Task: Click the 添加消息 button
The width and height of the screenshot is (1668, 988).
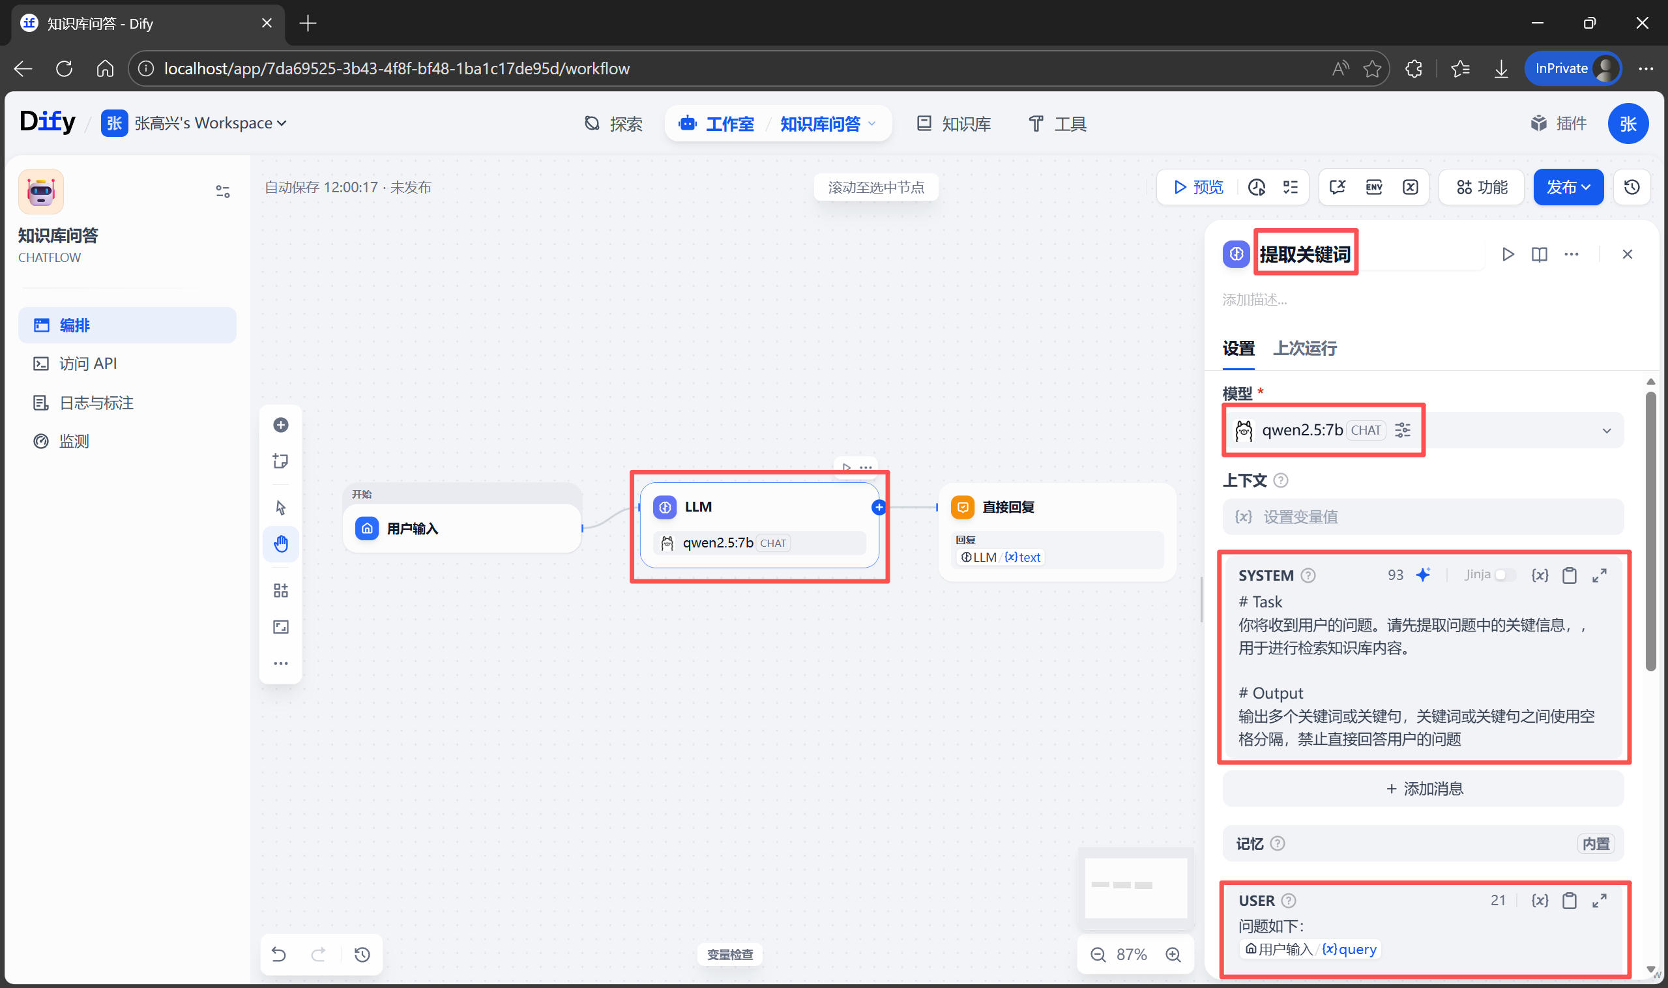Action: [x=1423, y=789]
